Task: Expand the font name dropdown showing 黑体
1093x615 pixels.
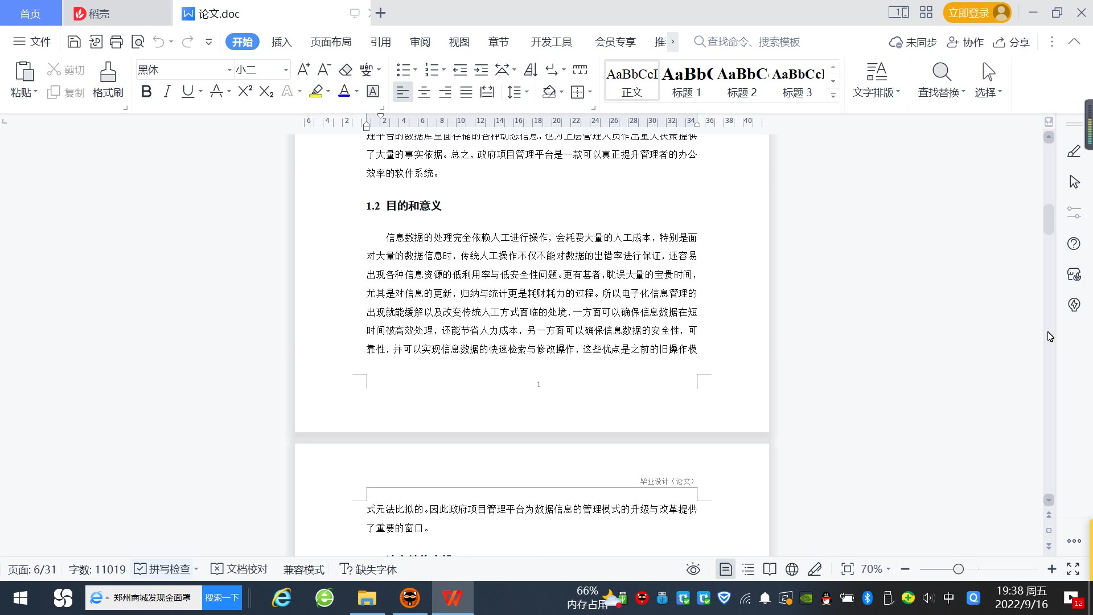Action: coord(229,70)
